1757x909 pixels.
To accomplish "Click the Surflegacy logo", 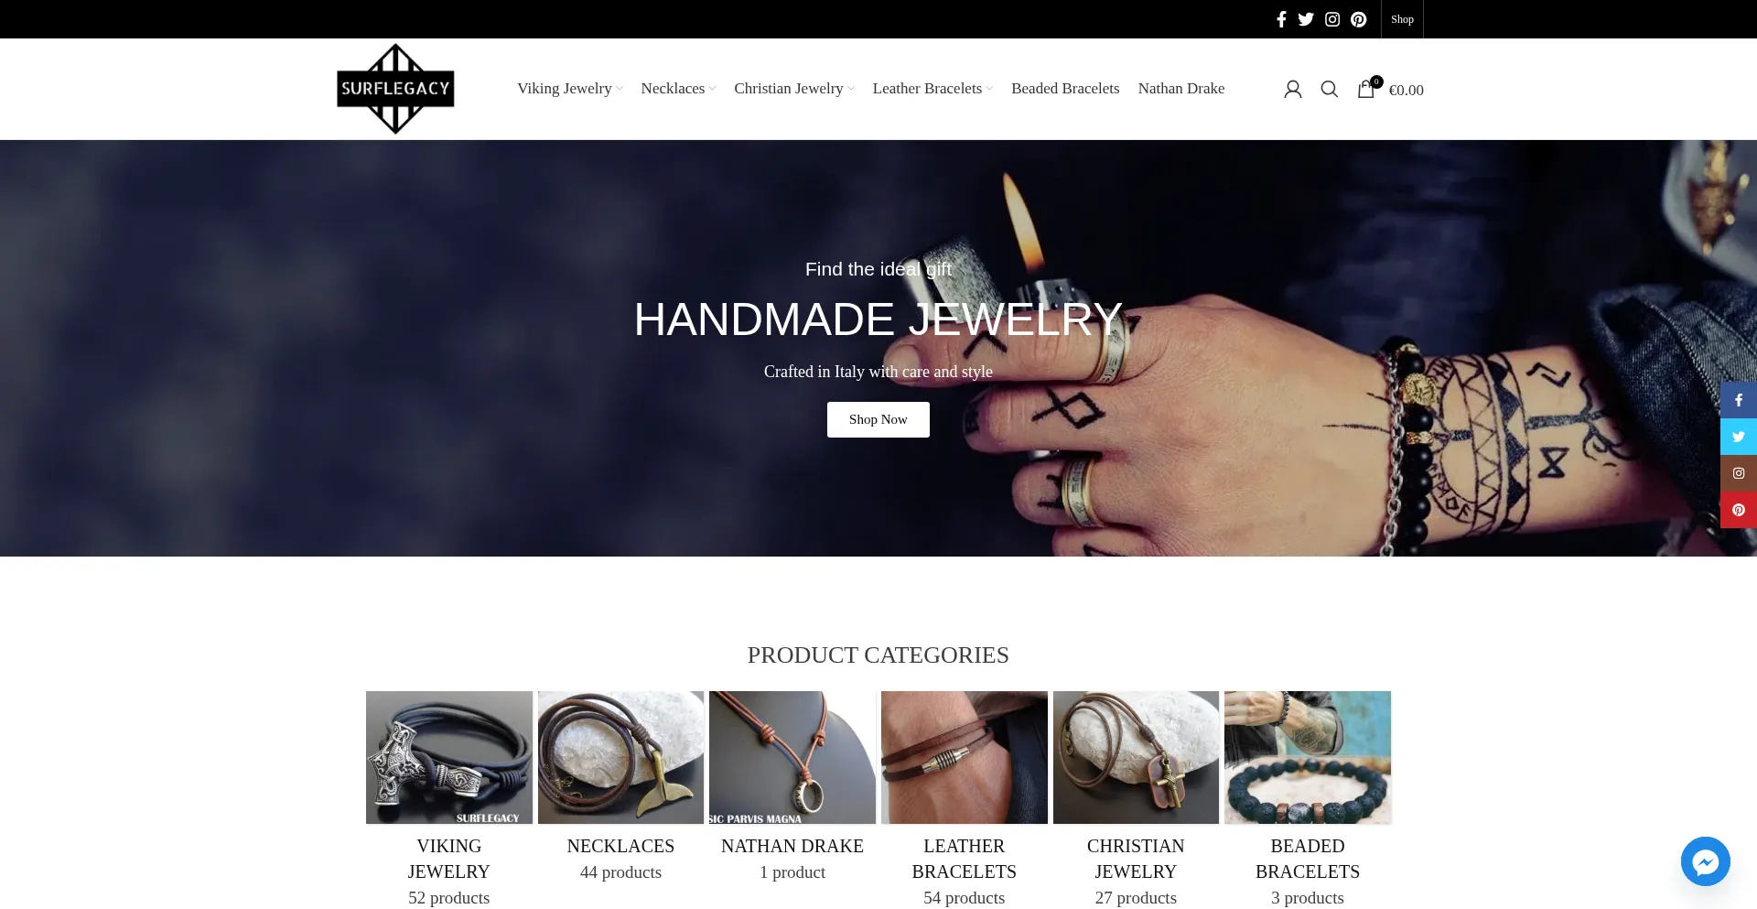I will click(395, 89).
